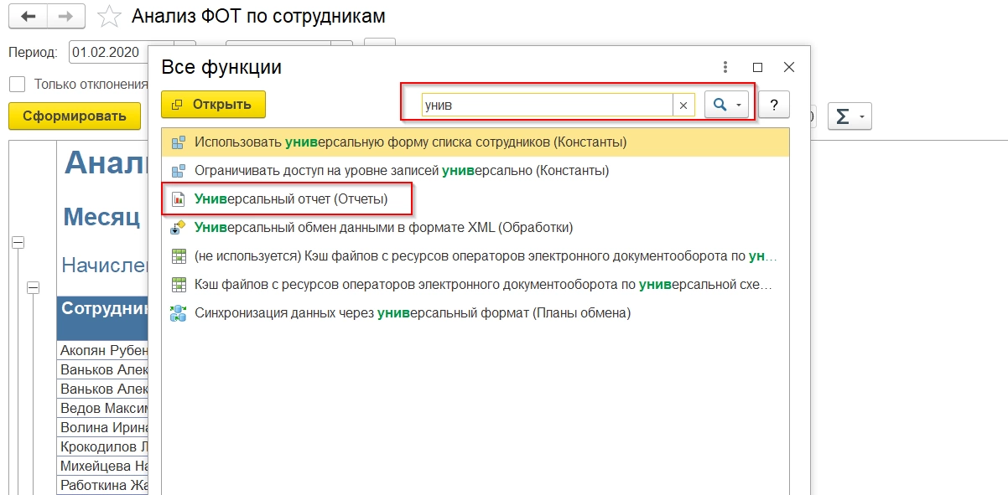Close the Все функции dialog
The image size is (1008, 495).
tap(788, 67)
